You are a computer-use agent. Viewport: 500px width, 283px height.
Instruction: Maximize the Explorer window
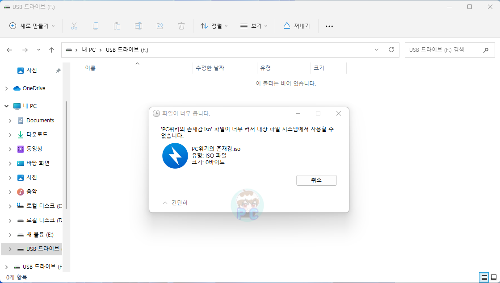point(469,7)
